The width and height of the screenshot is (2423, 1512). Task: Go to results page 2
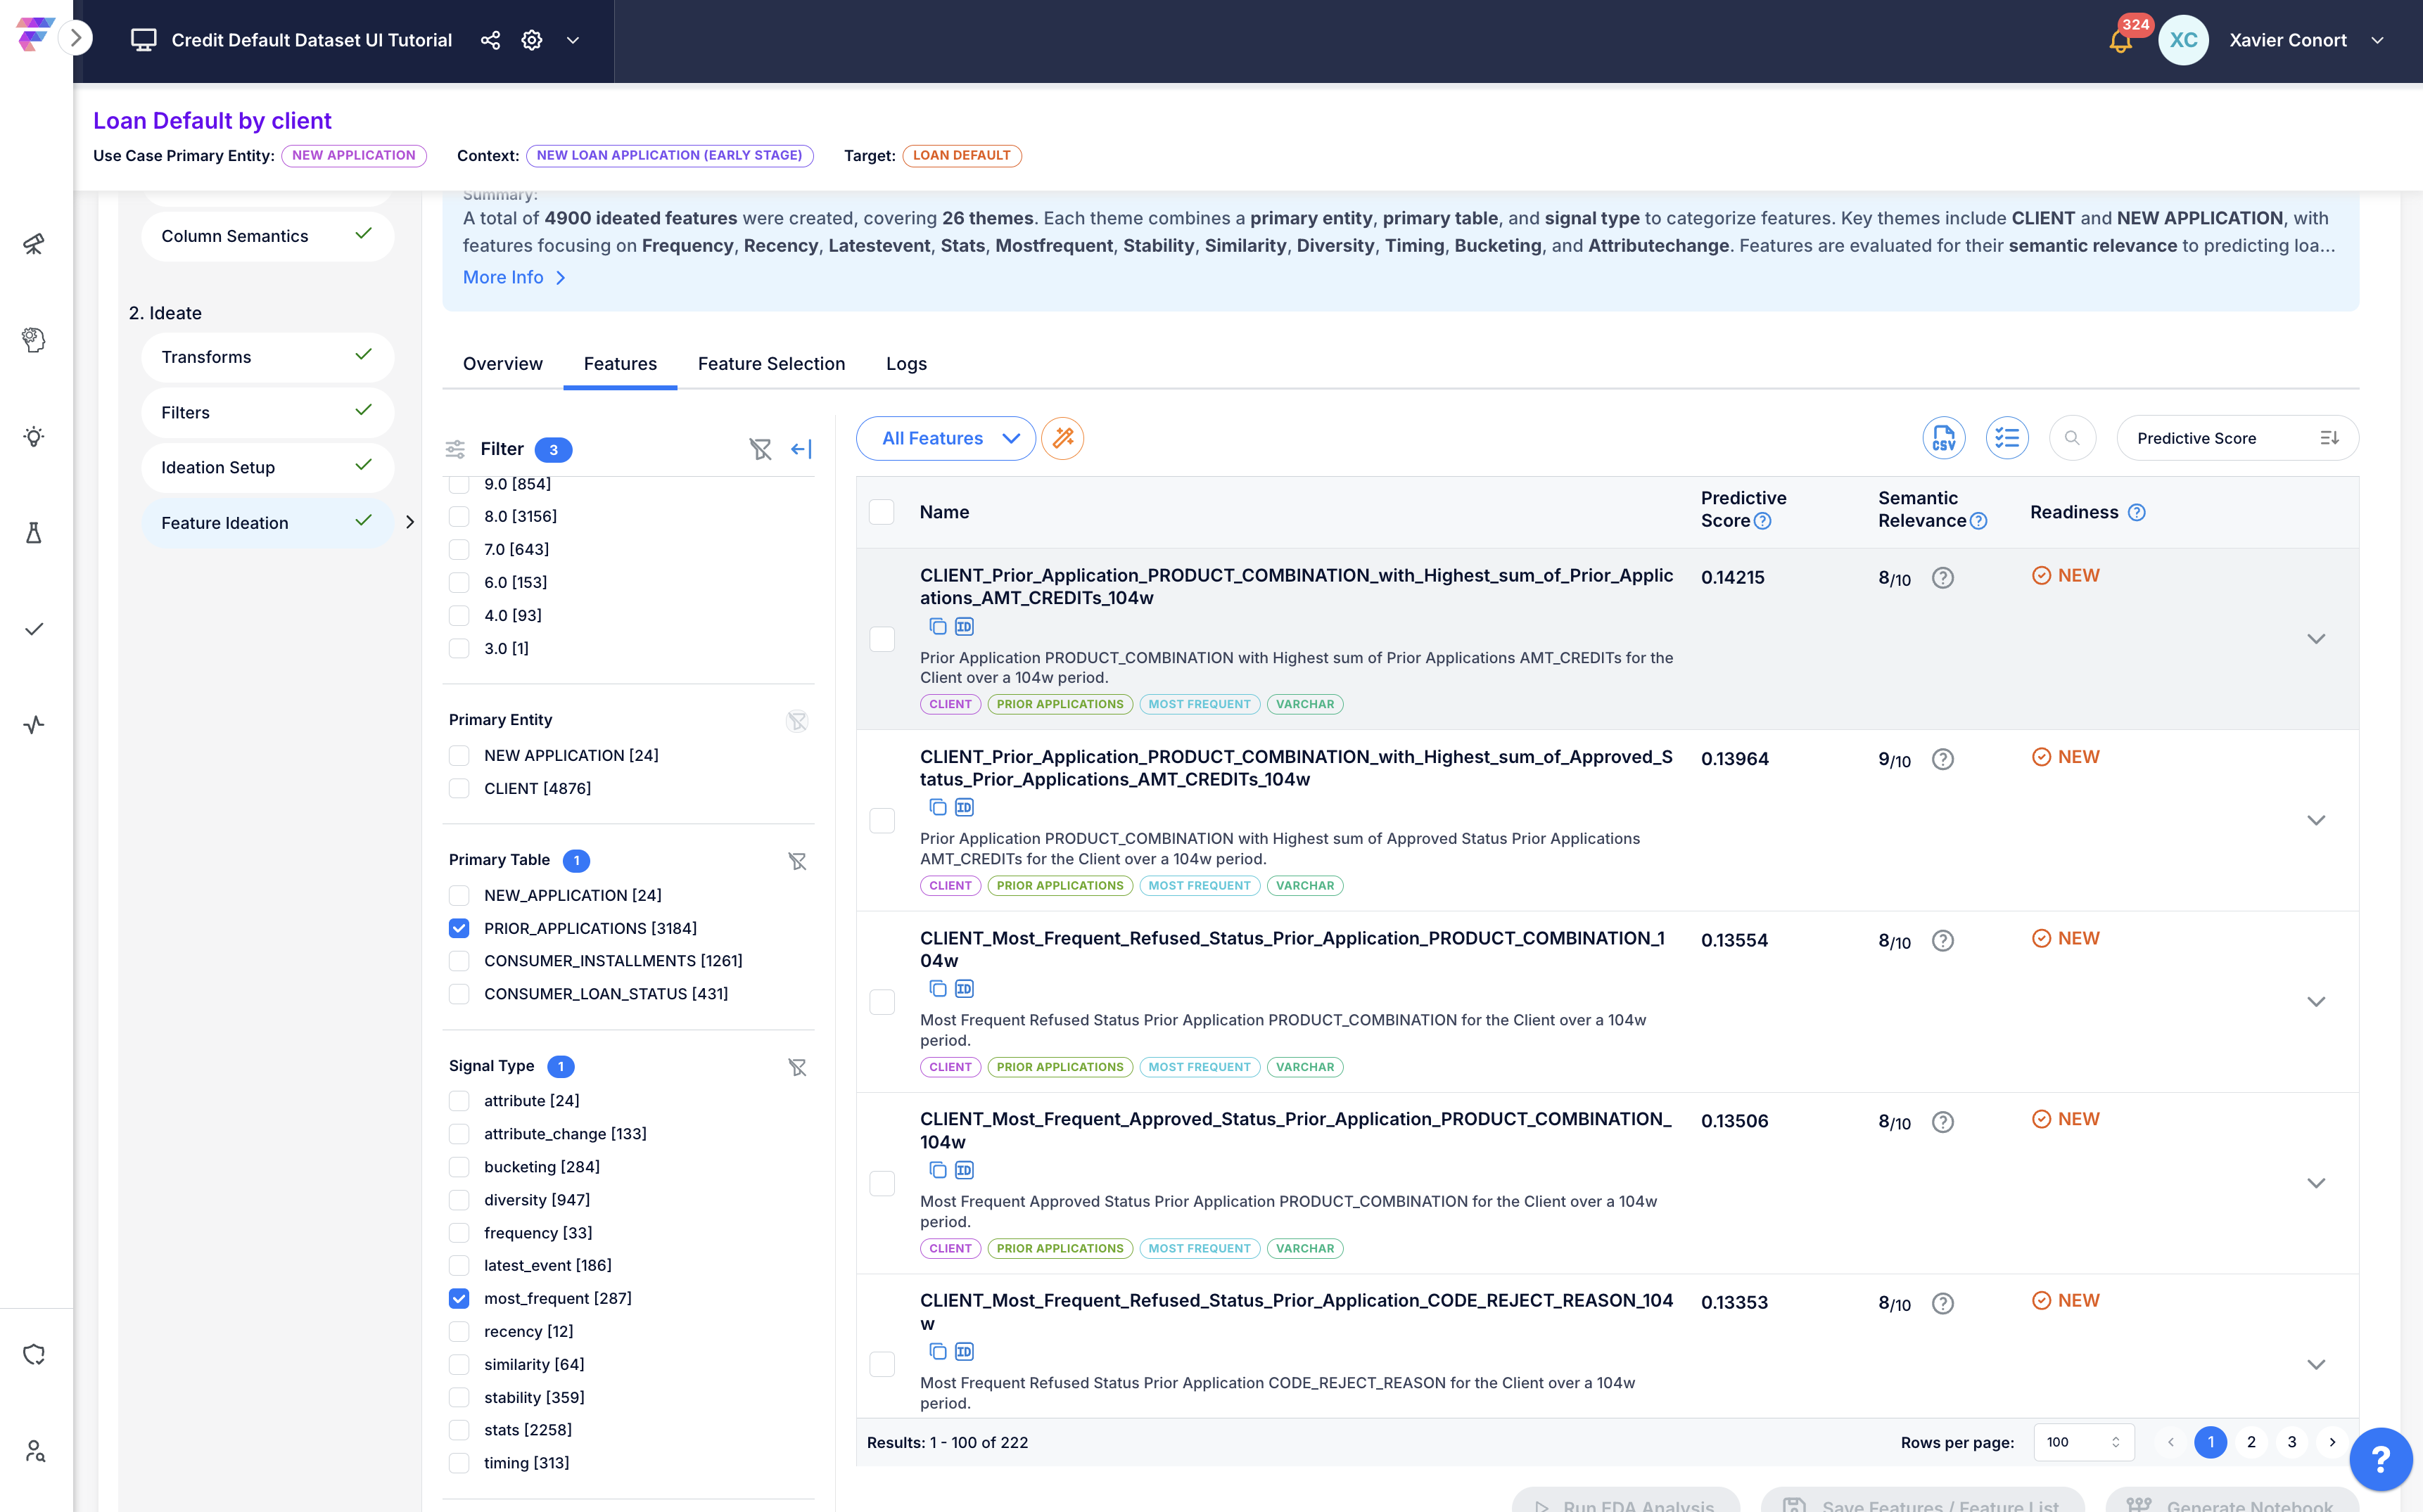point(2251,1442)
